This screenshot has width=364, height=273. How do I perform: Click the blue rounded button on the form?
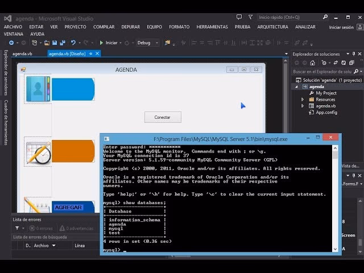73,89
